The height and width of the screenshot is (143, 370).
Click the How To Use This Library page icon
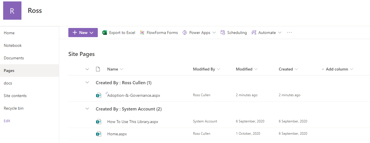(99, 122)
